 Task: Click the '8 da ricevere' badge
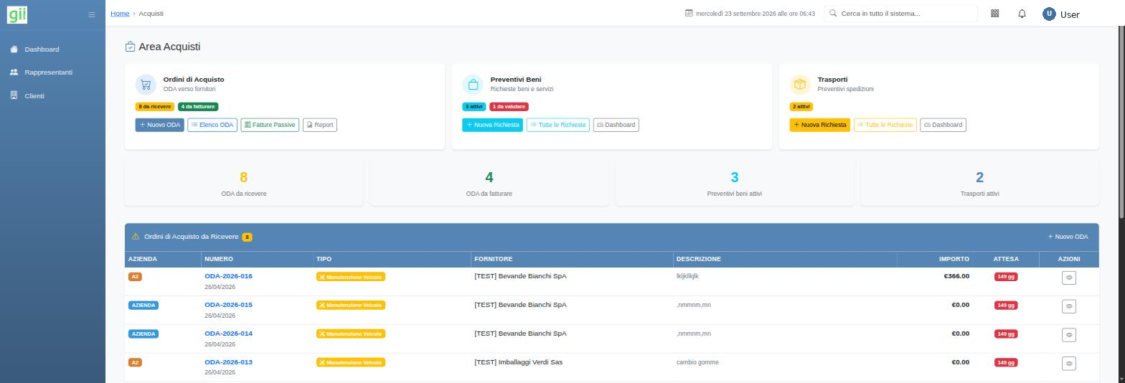pos(155,107)
